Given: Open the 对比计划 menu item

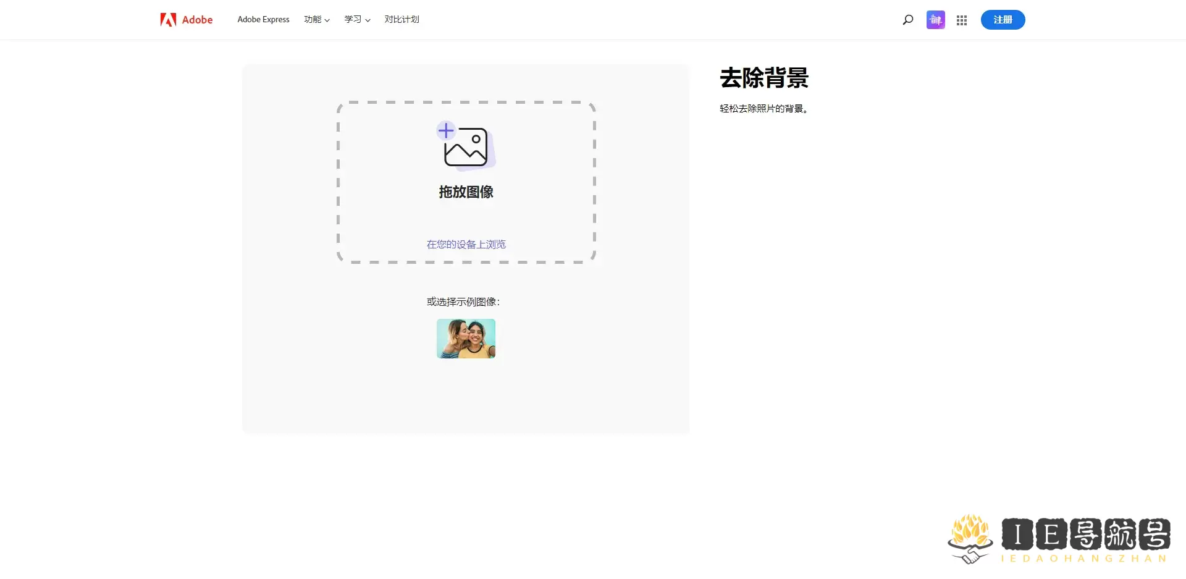Looking at the screenshot, I should [x=402, y=19].
